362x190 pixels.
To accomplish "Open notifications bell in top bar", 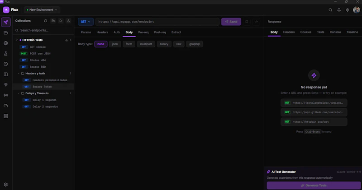I will tap(339, 10).
